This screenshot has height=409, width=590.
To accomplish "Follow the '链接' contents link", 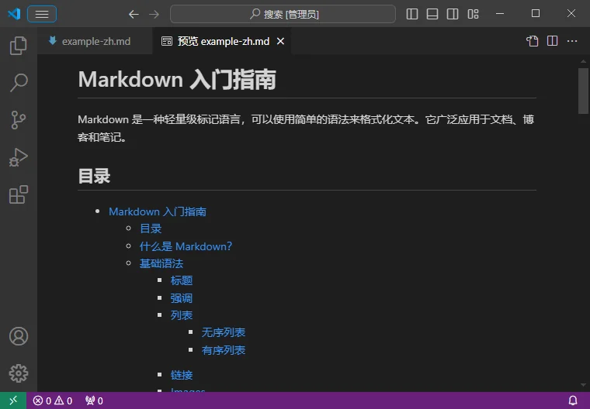I will pos(182,375).
